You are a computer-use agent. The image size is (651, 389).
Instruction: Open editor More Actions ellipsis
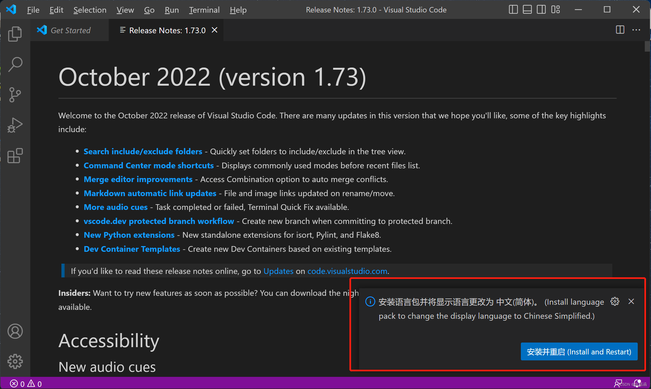636,30
